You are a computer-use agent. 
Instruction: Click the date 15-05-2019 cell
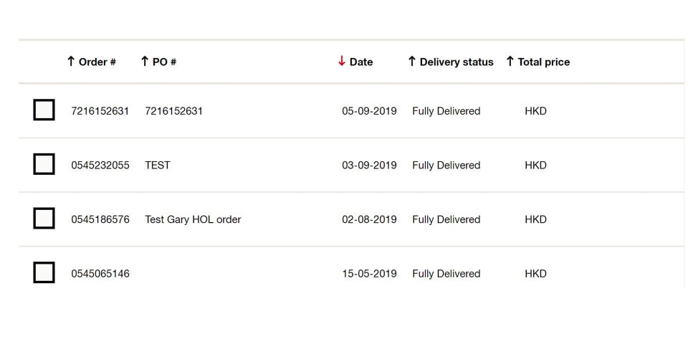pos(369,274)
